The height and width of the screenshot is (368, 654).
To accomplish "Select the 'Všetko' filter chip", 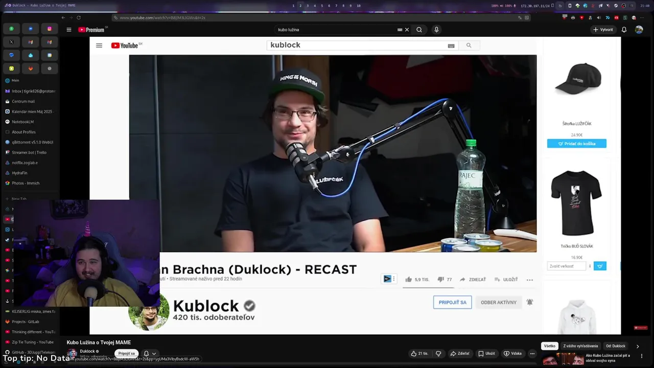I will [x=550, y=346].
